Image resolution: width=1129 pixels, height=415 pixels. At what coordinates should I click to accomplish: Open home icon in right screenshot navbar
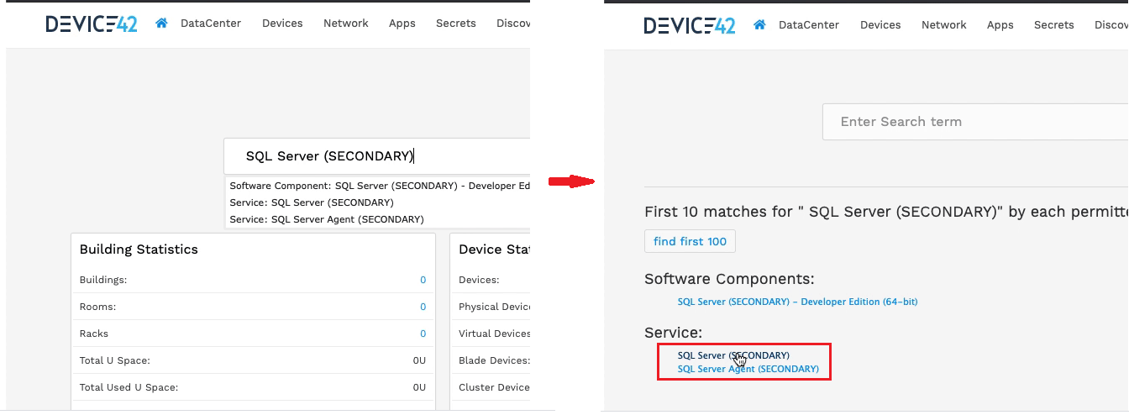point(759,25)
